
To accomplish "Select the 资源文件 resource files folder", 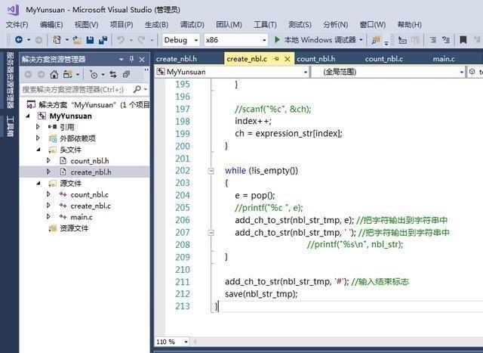I will coord(74,228).
